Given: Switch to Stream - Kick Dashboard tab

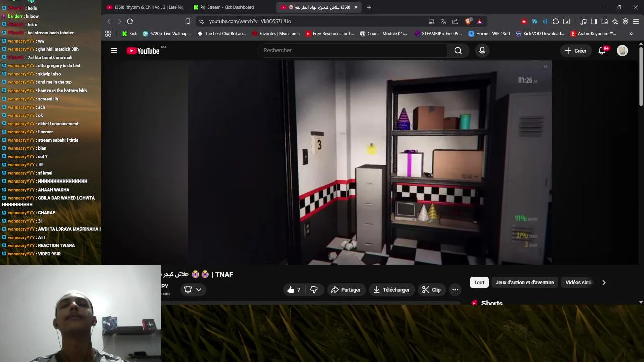Looking at the screenshot, I should pyautogui.click(x=230, y=7).
